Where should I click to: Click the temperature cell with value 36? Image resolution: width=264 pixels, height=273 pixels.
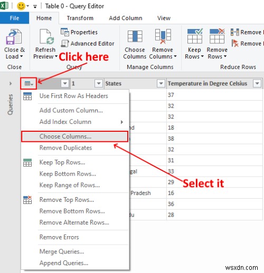click(x=214, y=204)
